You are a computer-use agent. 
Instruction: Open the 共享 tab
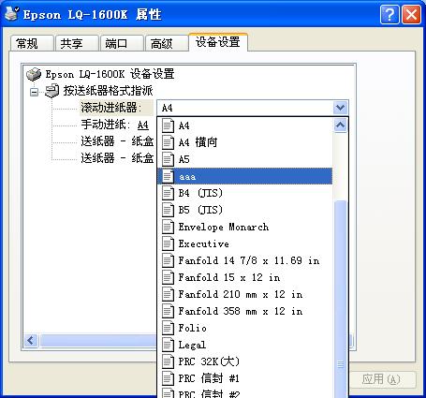pos(77,43)
